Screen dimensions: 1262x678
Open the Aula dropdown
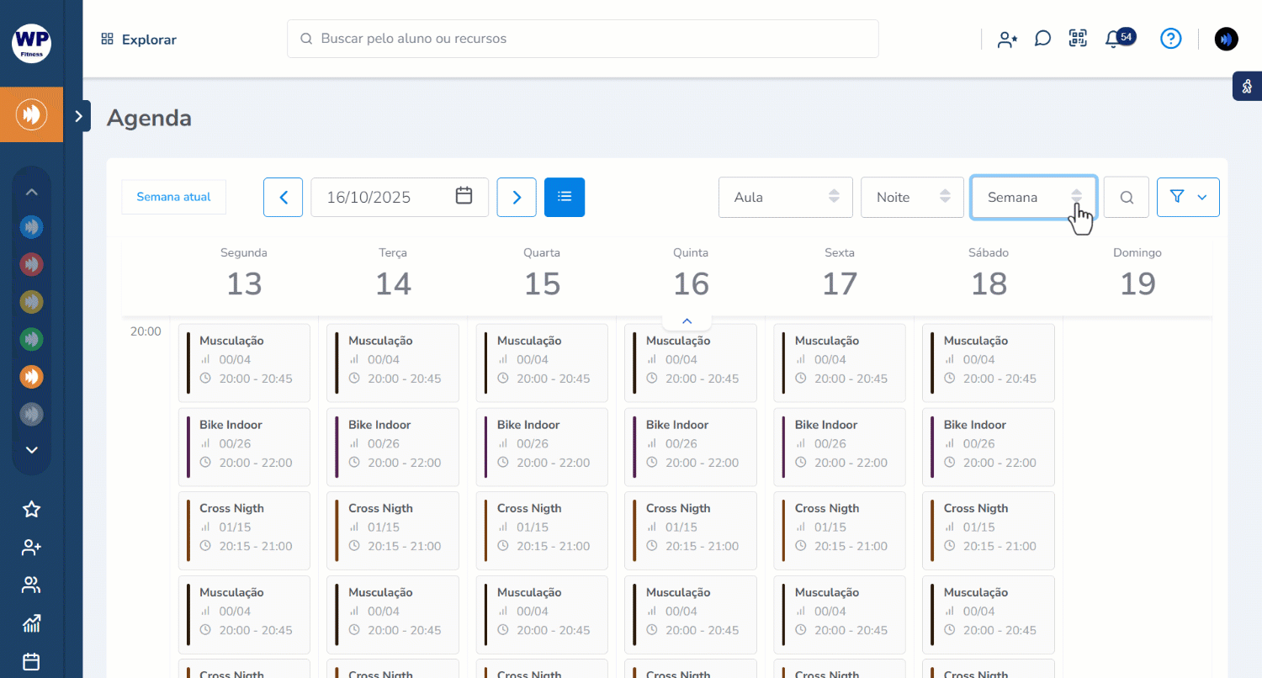pos(786,197)
